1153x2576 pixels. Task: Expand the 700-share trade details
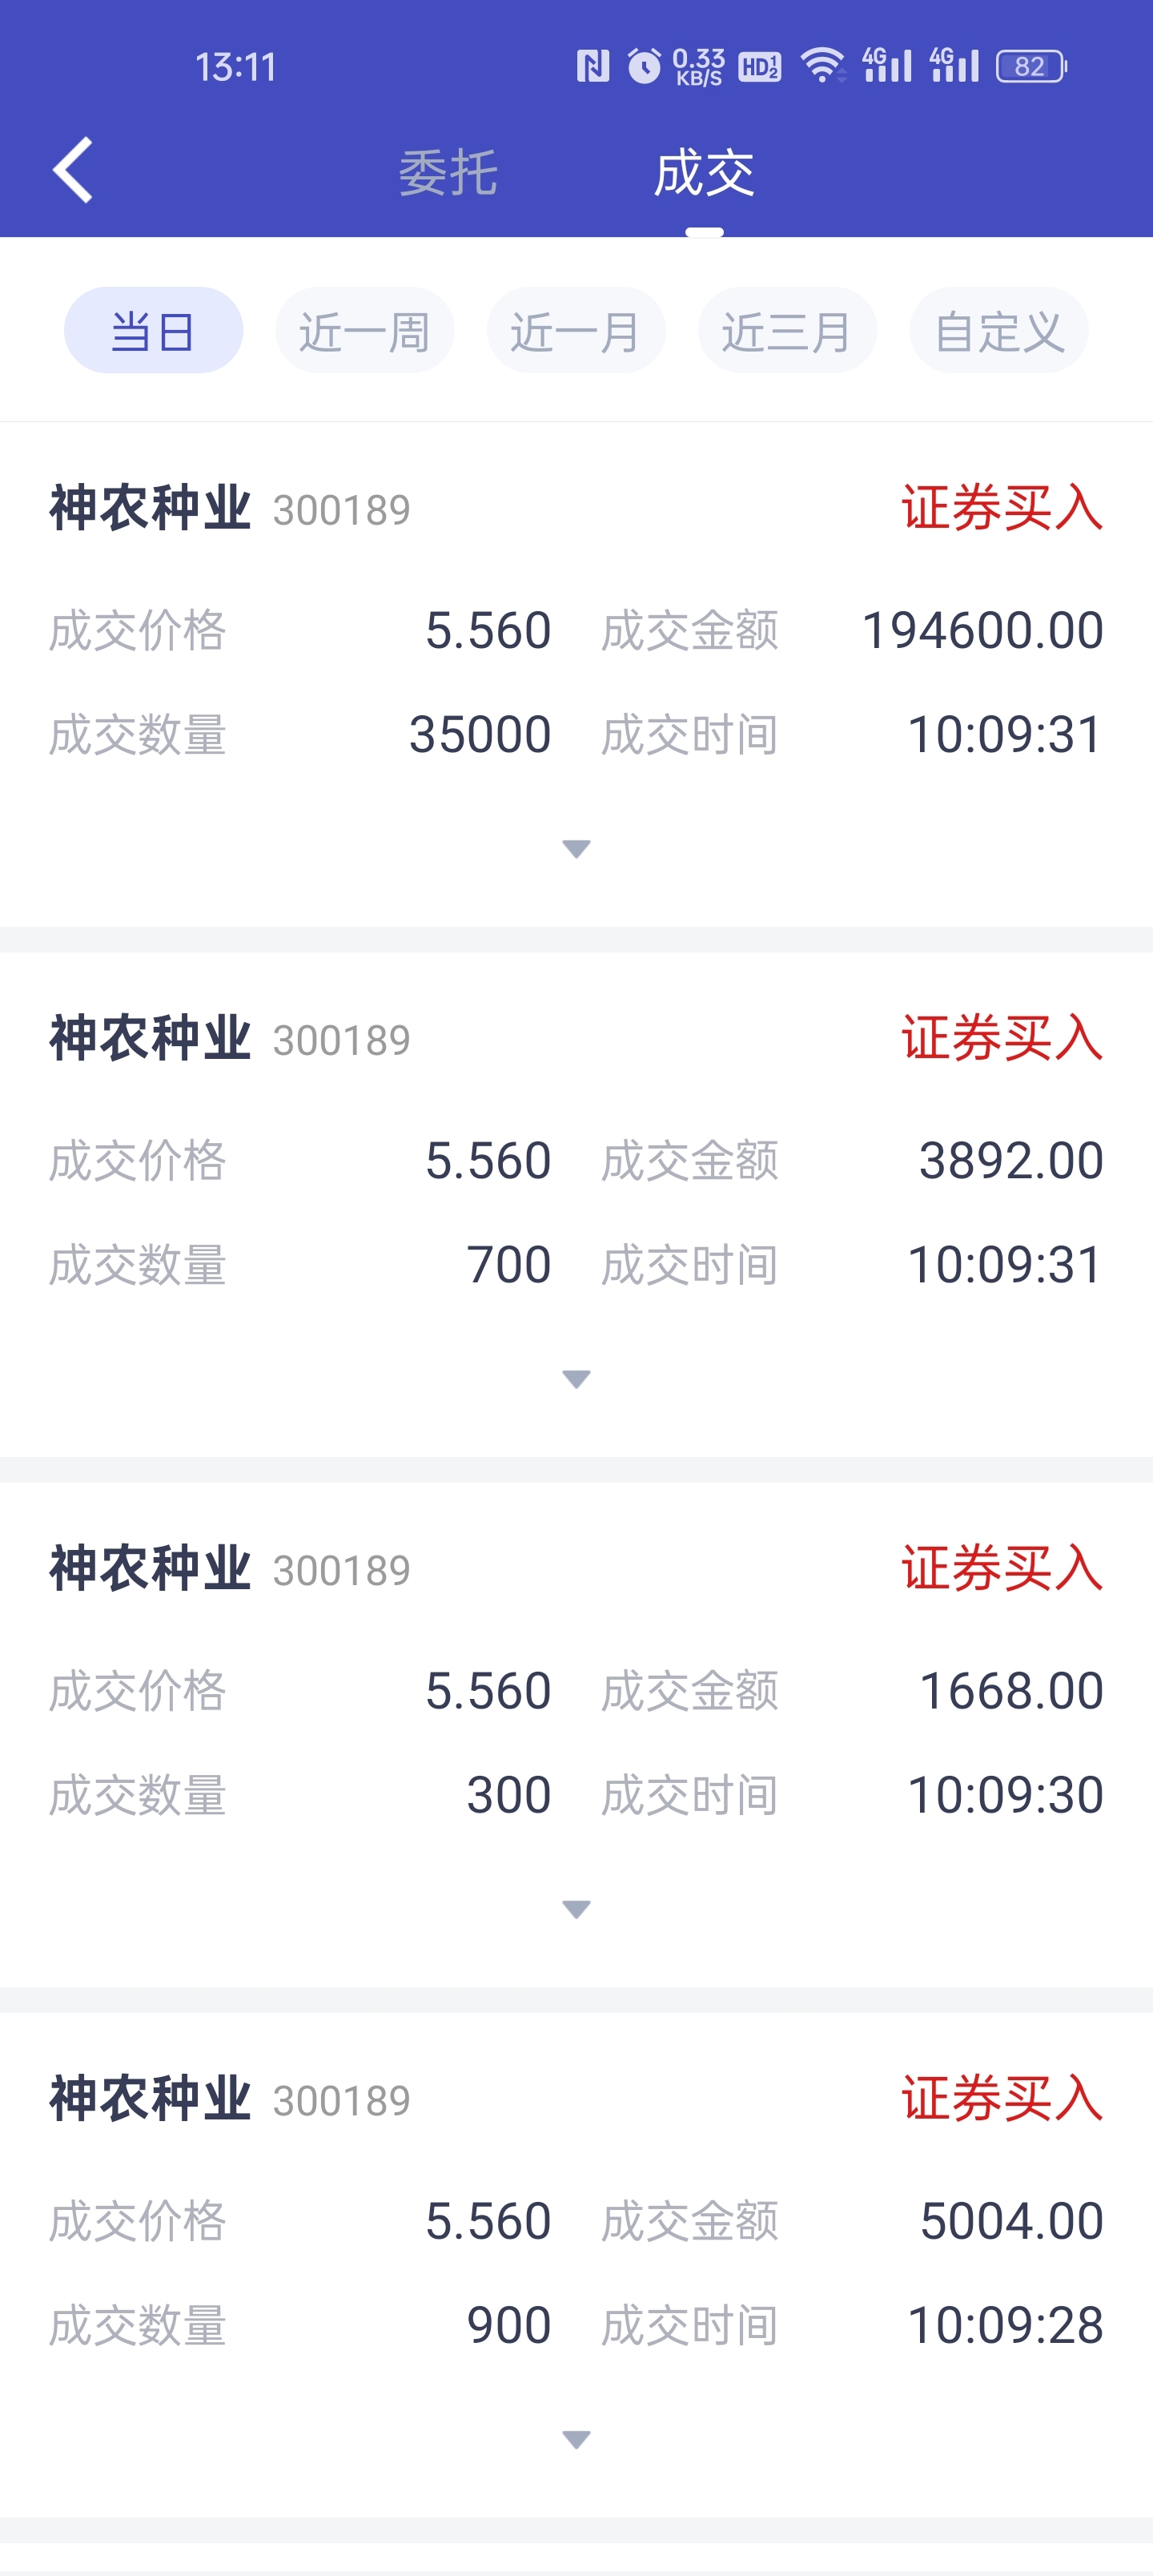[x=576, y=1379]
